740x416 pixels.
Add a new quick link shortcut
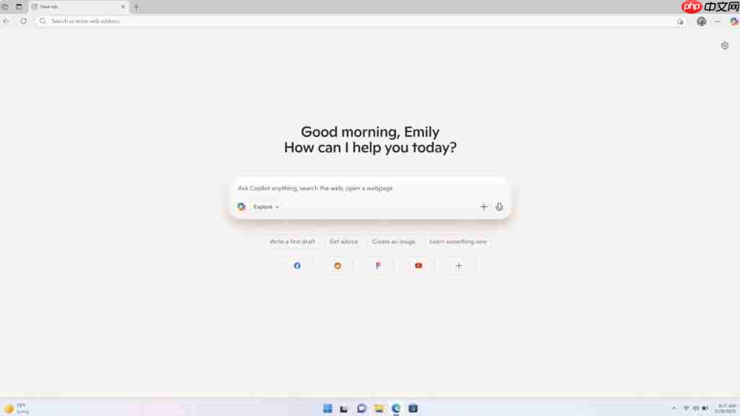pos(459,266)
